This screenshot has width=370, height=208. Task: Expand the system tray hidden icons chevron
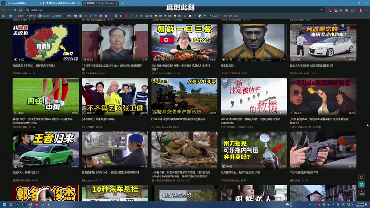point(310,204)
